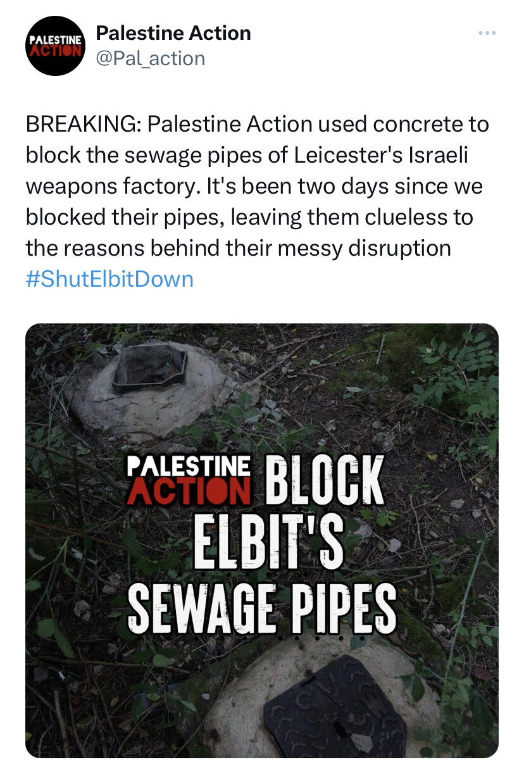Click the "Palestine Action" display name
Viewport: 524px width, 781px height.
click(x=173, y=33)
